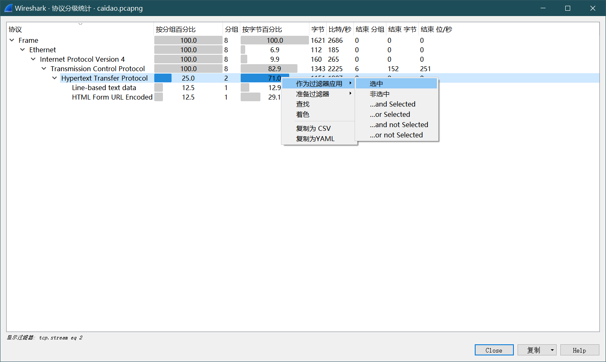
Task: Click the 251 end bits/s value
Action: click(425, 69)
